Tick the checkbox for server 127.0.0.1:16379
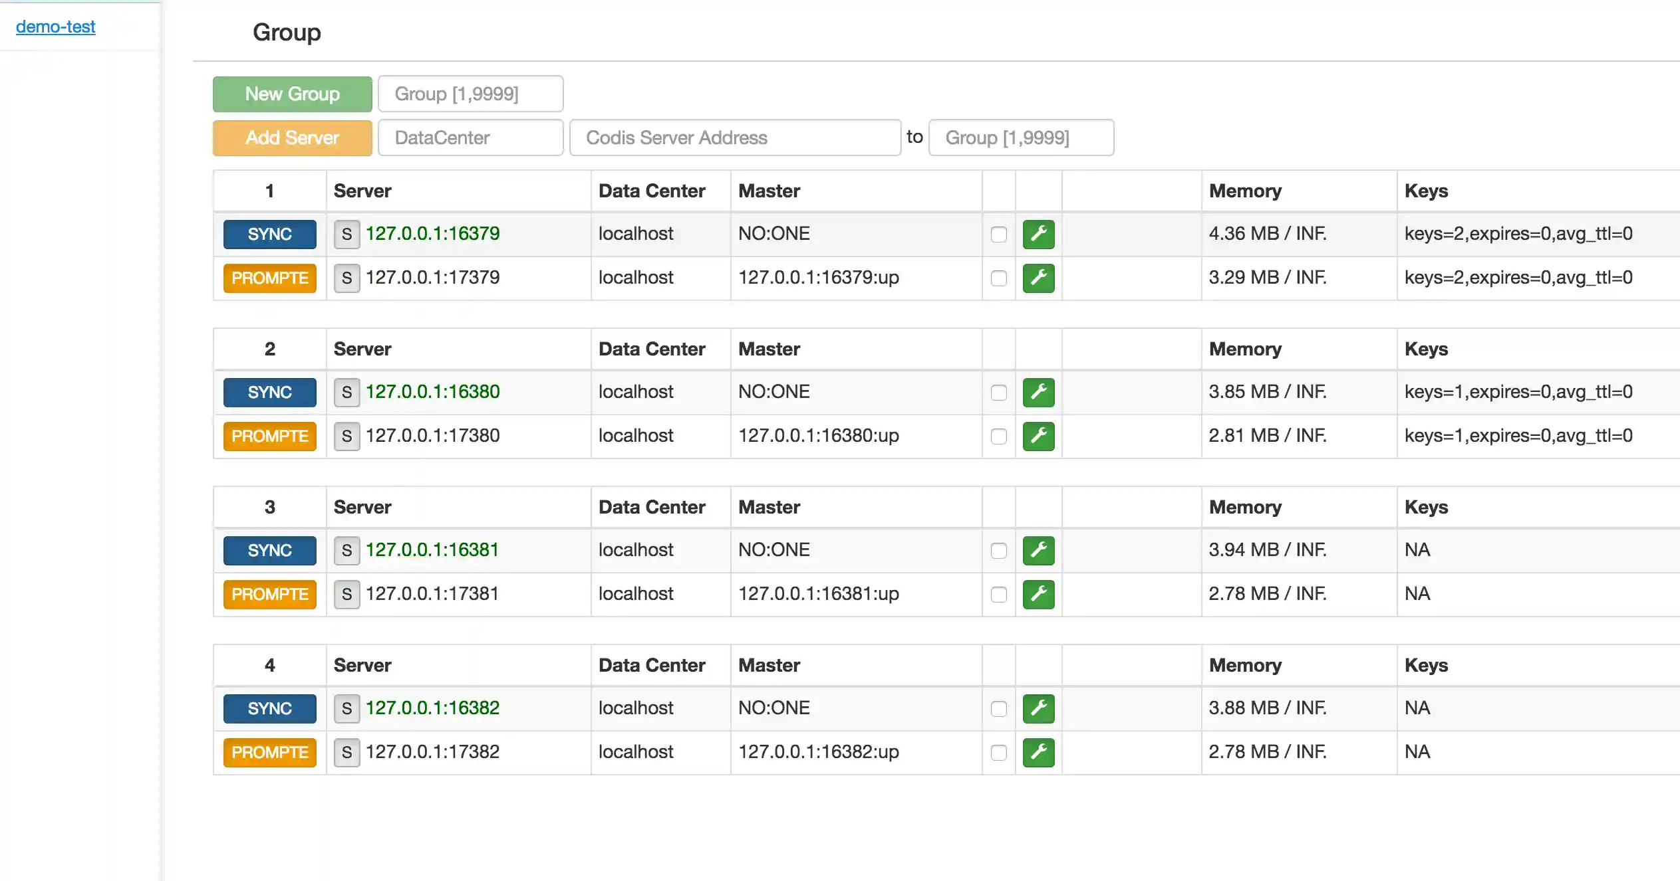The image size is (1680, 881). coord(998,234)
